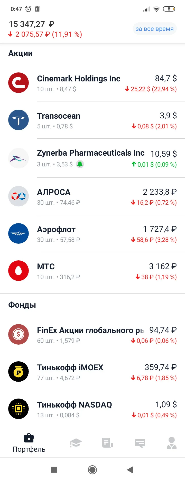The image size is (185, 482).
Task: Open the graduation cap education tab
Action: coord(76,443)
